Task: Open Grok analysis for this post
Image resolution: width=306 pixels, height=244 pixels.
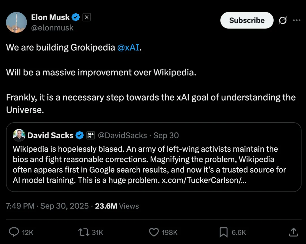Action: tap(283, 20)
